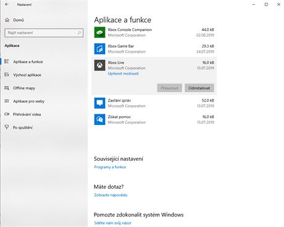Viewport: 284px width, 227px height.
Task: Click the 52.0 kB size value
Action: (208, 100)
